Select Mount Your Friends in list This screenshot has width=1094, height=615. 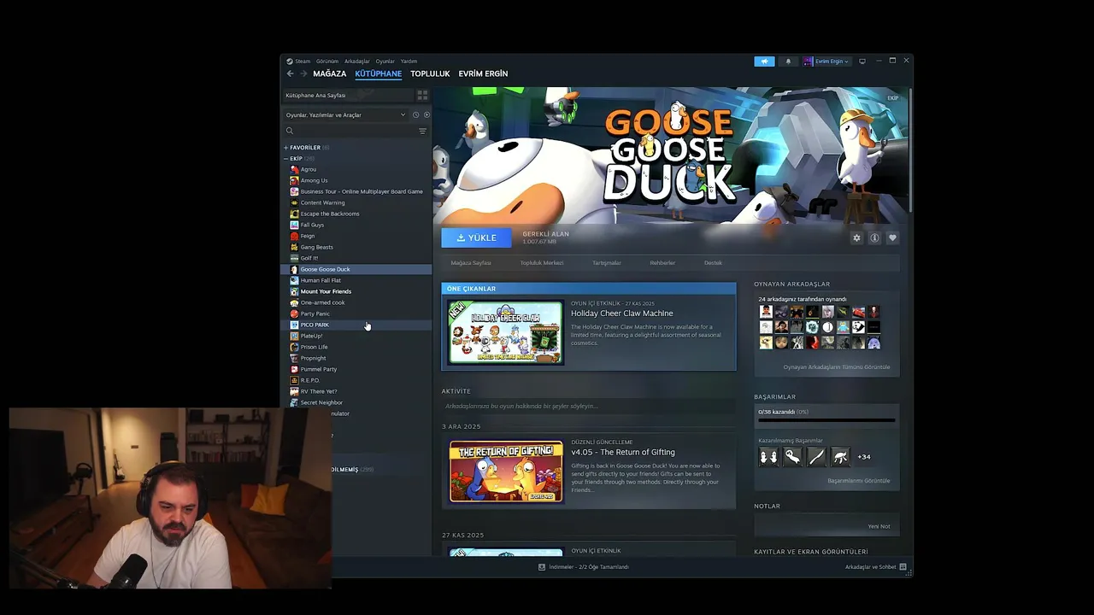356,291
